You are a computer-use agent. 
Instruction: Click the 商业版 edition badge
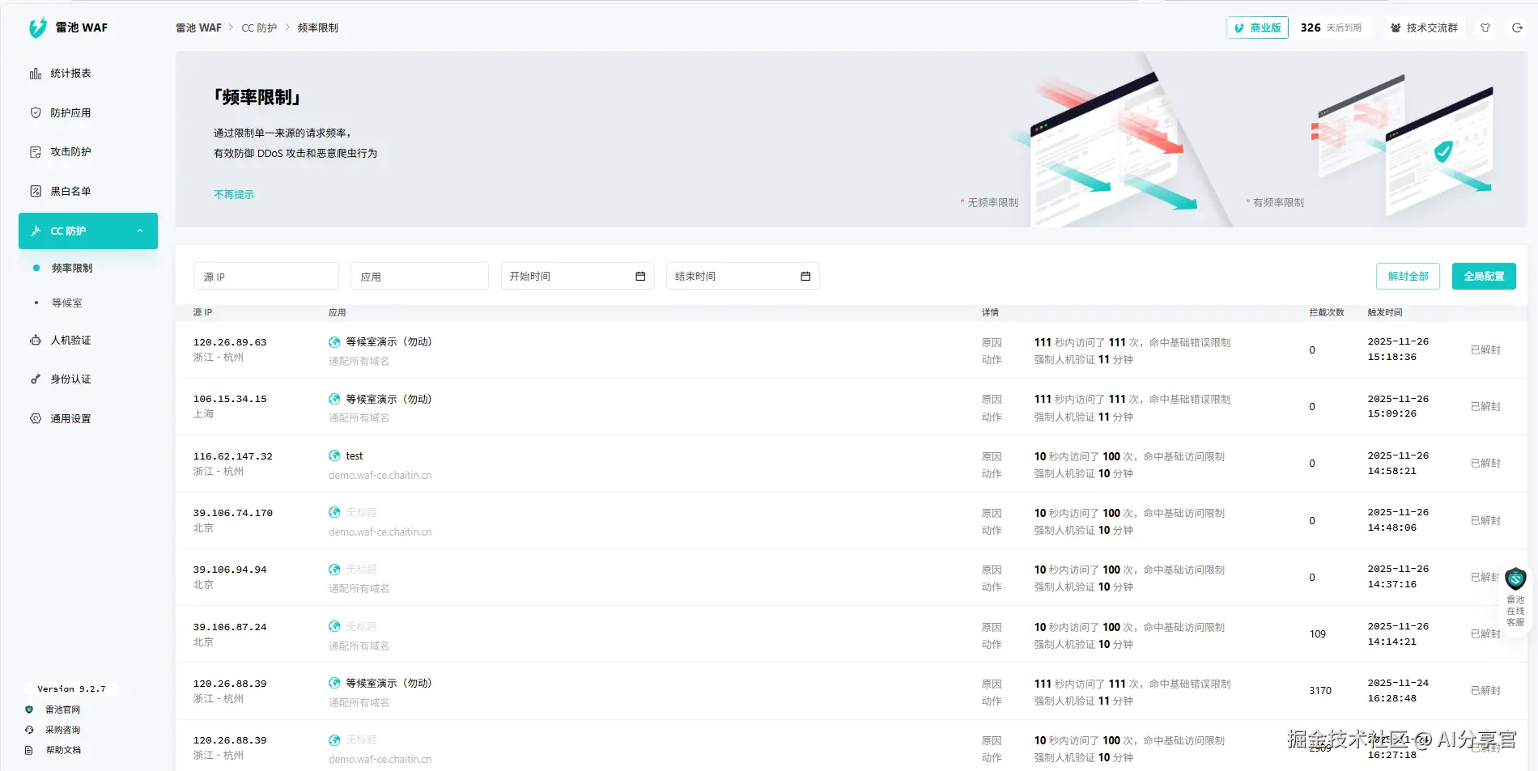click(1257, 28)
